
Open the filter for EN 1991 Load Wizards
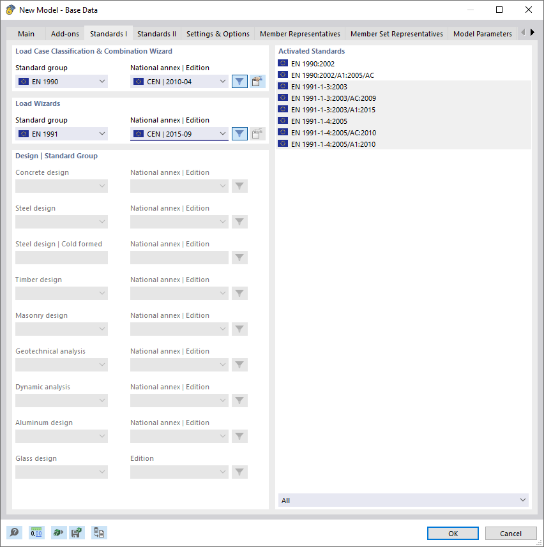(239, 133)
